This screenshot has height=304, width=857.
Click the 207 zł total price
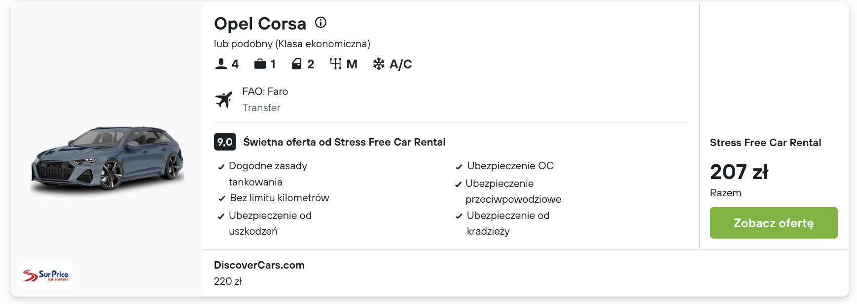click(739, 172)
